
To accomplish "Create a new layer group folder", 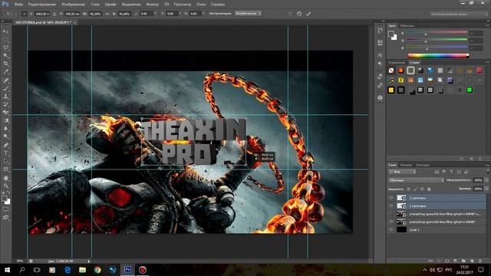I will (x=463, y=261).
